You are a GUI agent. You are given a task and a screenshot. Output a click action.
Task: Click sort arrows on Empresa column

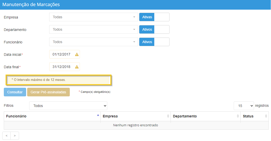[x=168, y=116]
